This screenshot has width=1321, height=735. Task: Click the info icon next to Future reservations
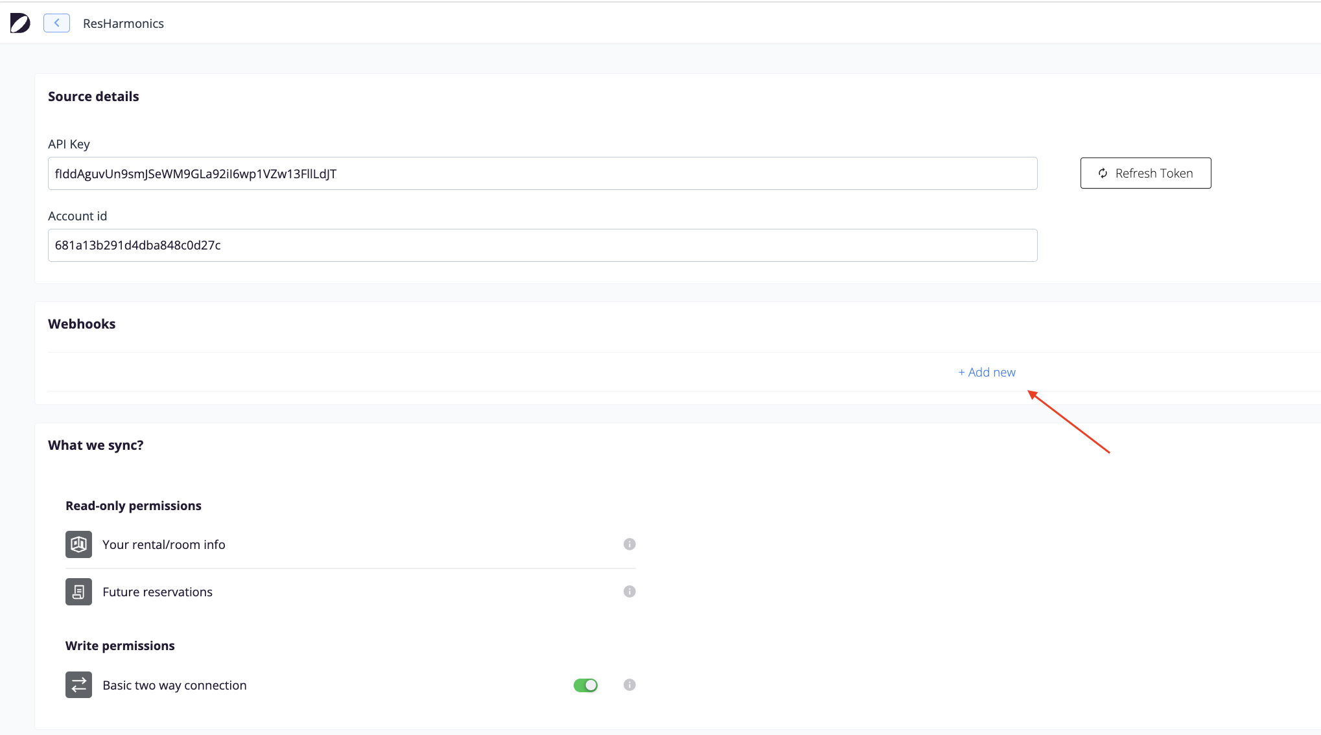[629, 591]
